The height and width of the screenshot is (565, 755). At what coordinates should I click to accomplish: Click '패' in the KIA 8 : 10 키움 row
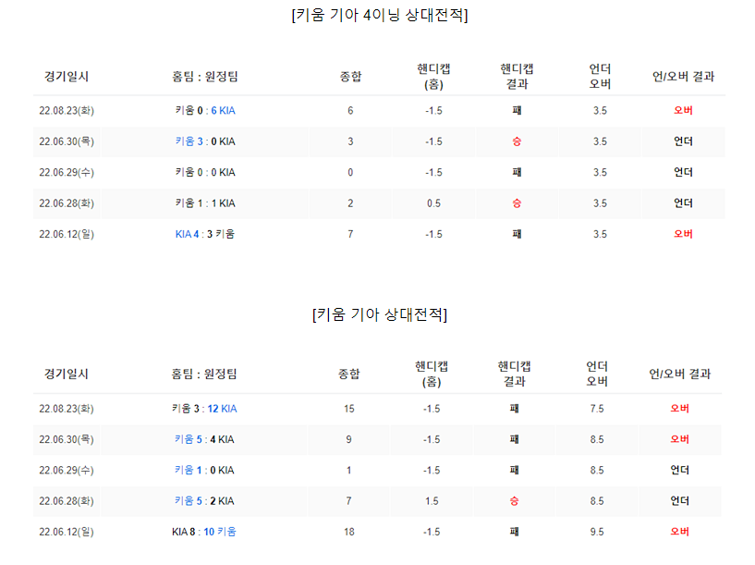tap(514, 532)
